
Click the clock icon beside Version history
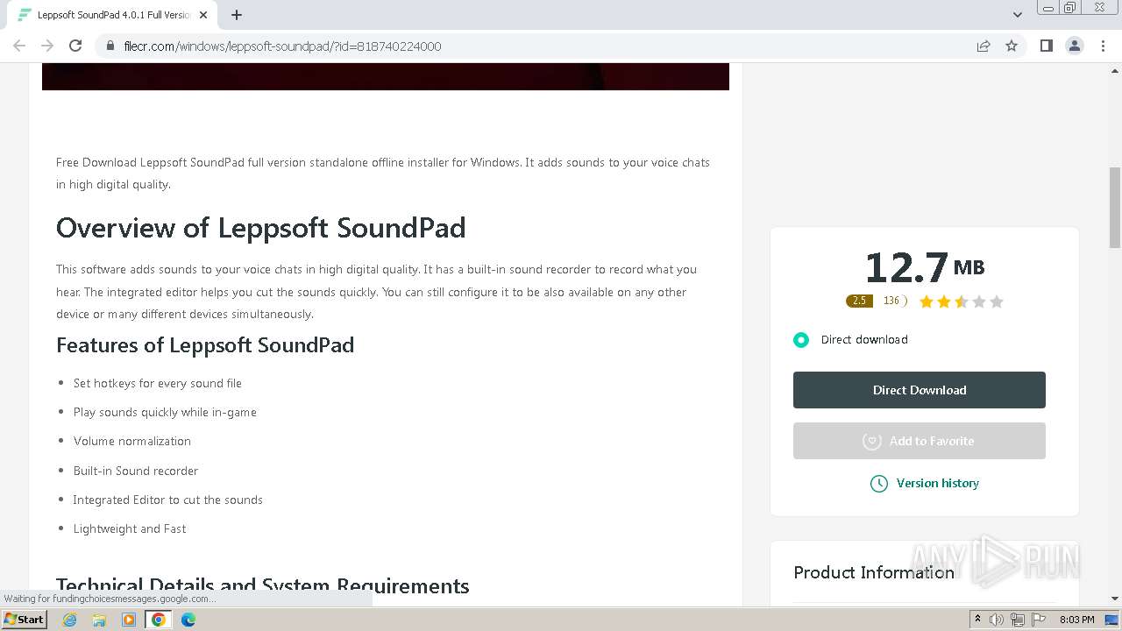878,484
